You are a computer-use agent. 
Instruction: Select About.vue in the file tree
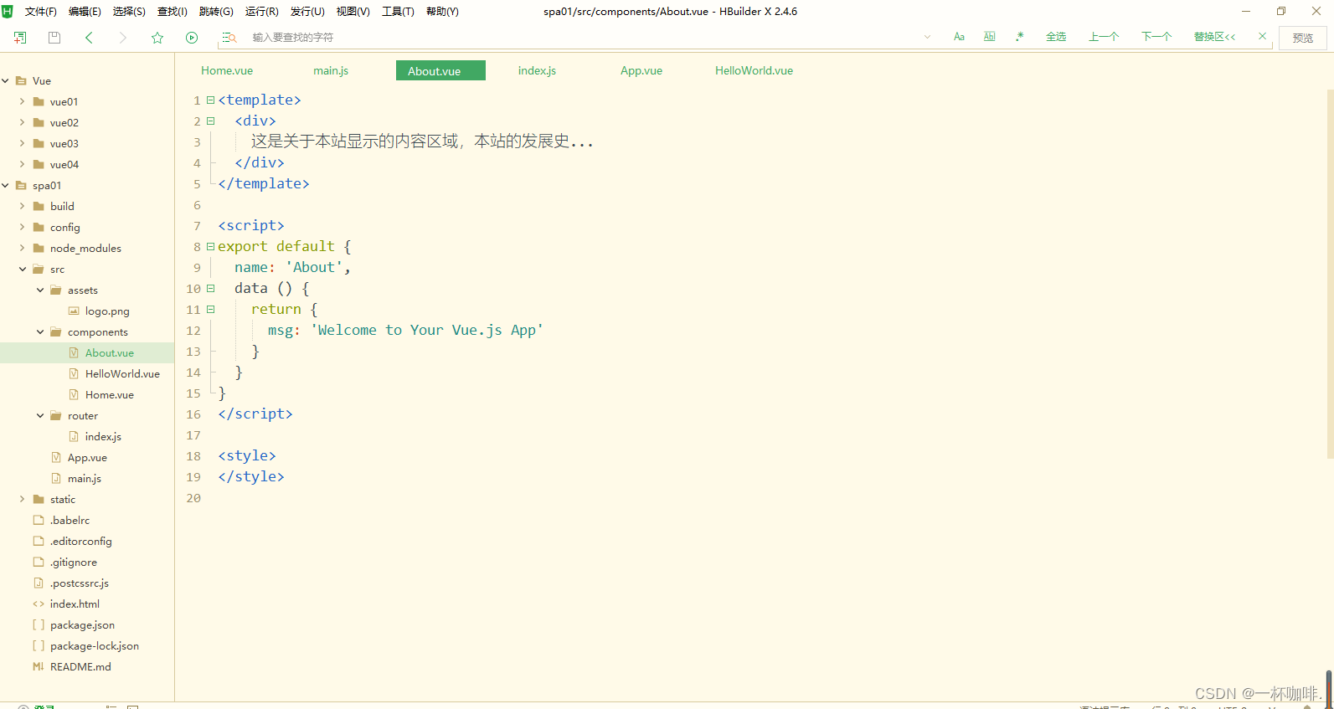(110, 352)
